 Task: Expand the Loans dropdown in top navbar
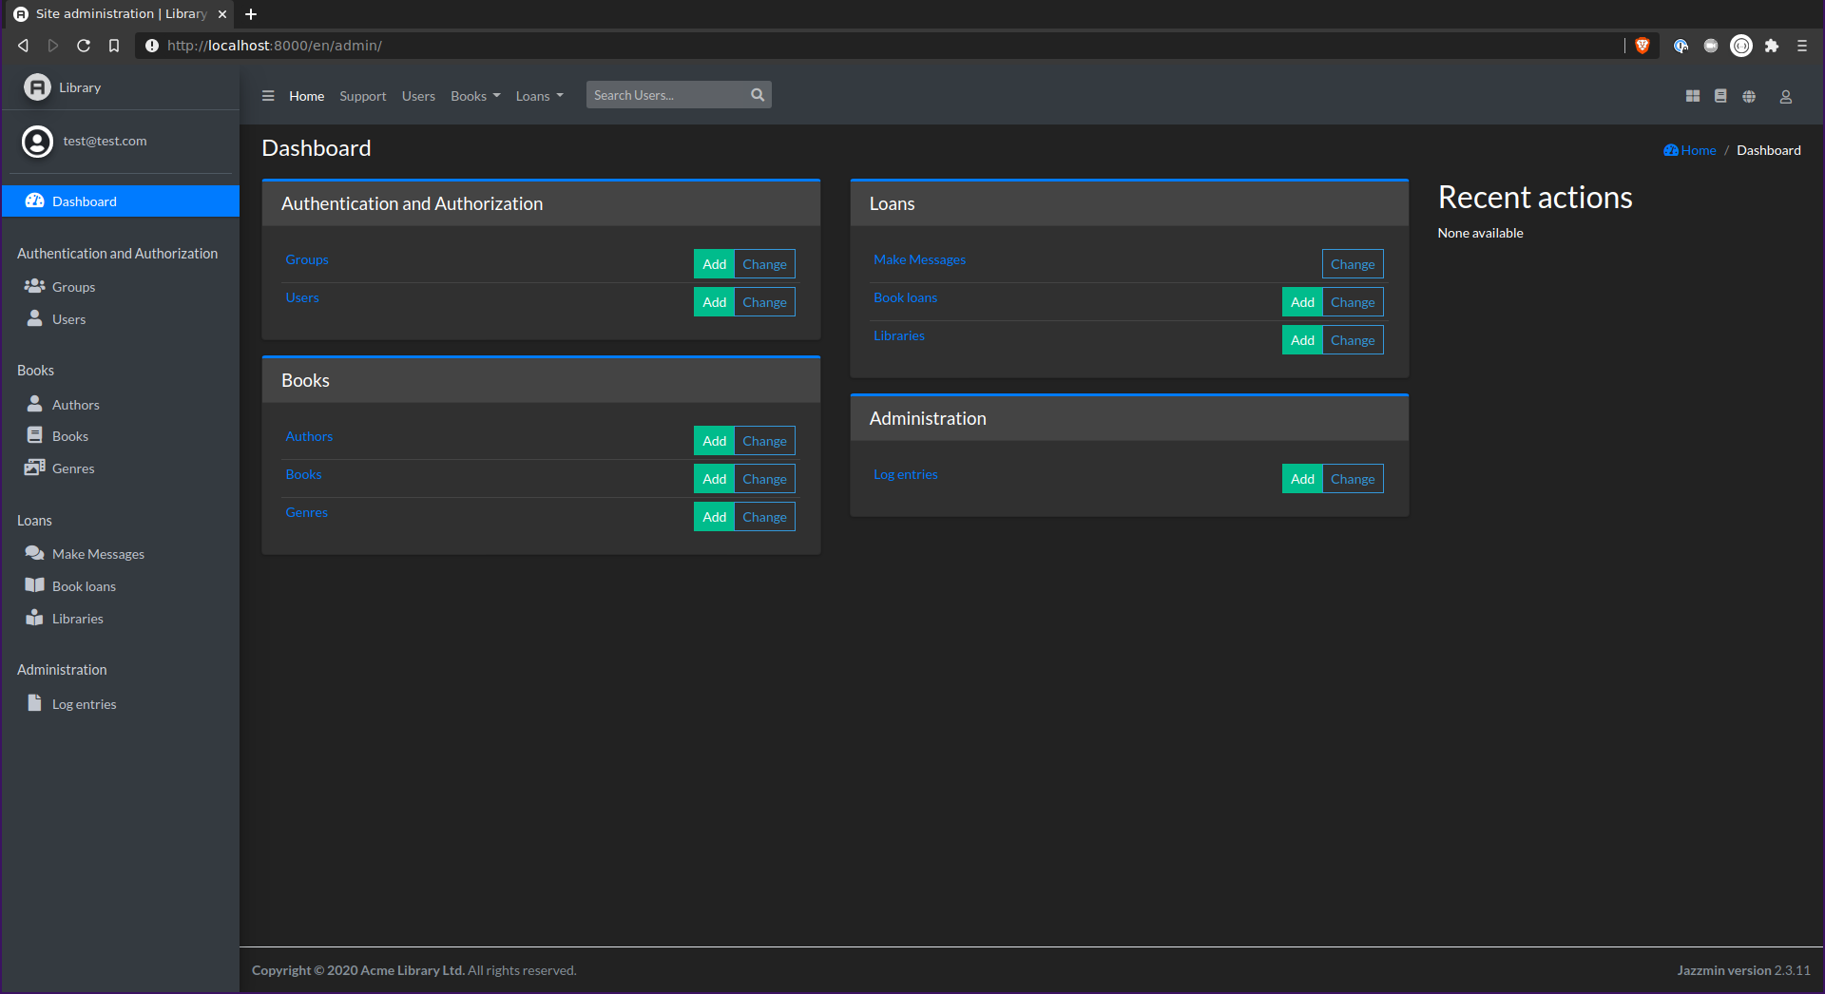[539, 96]
